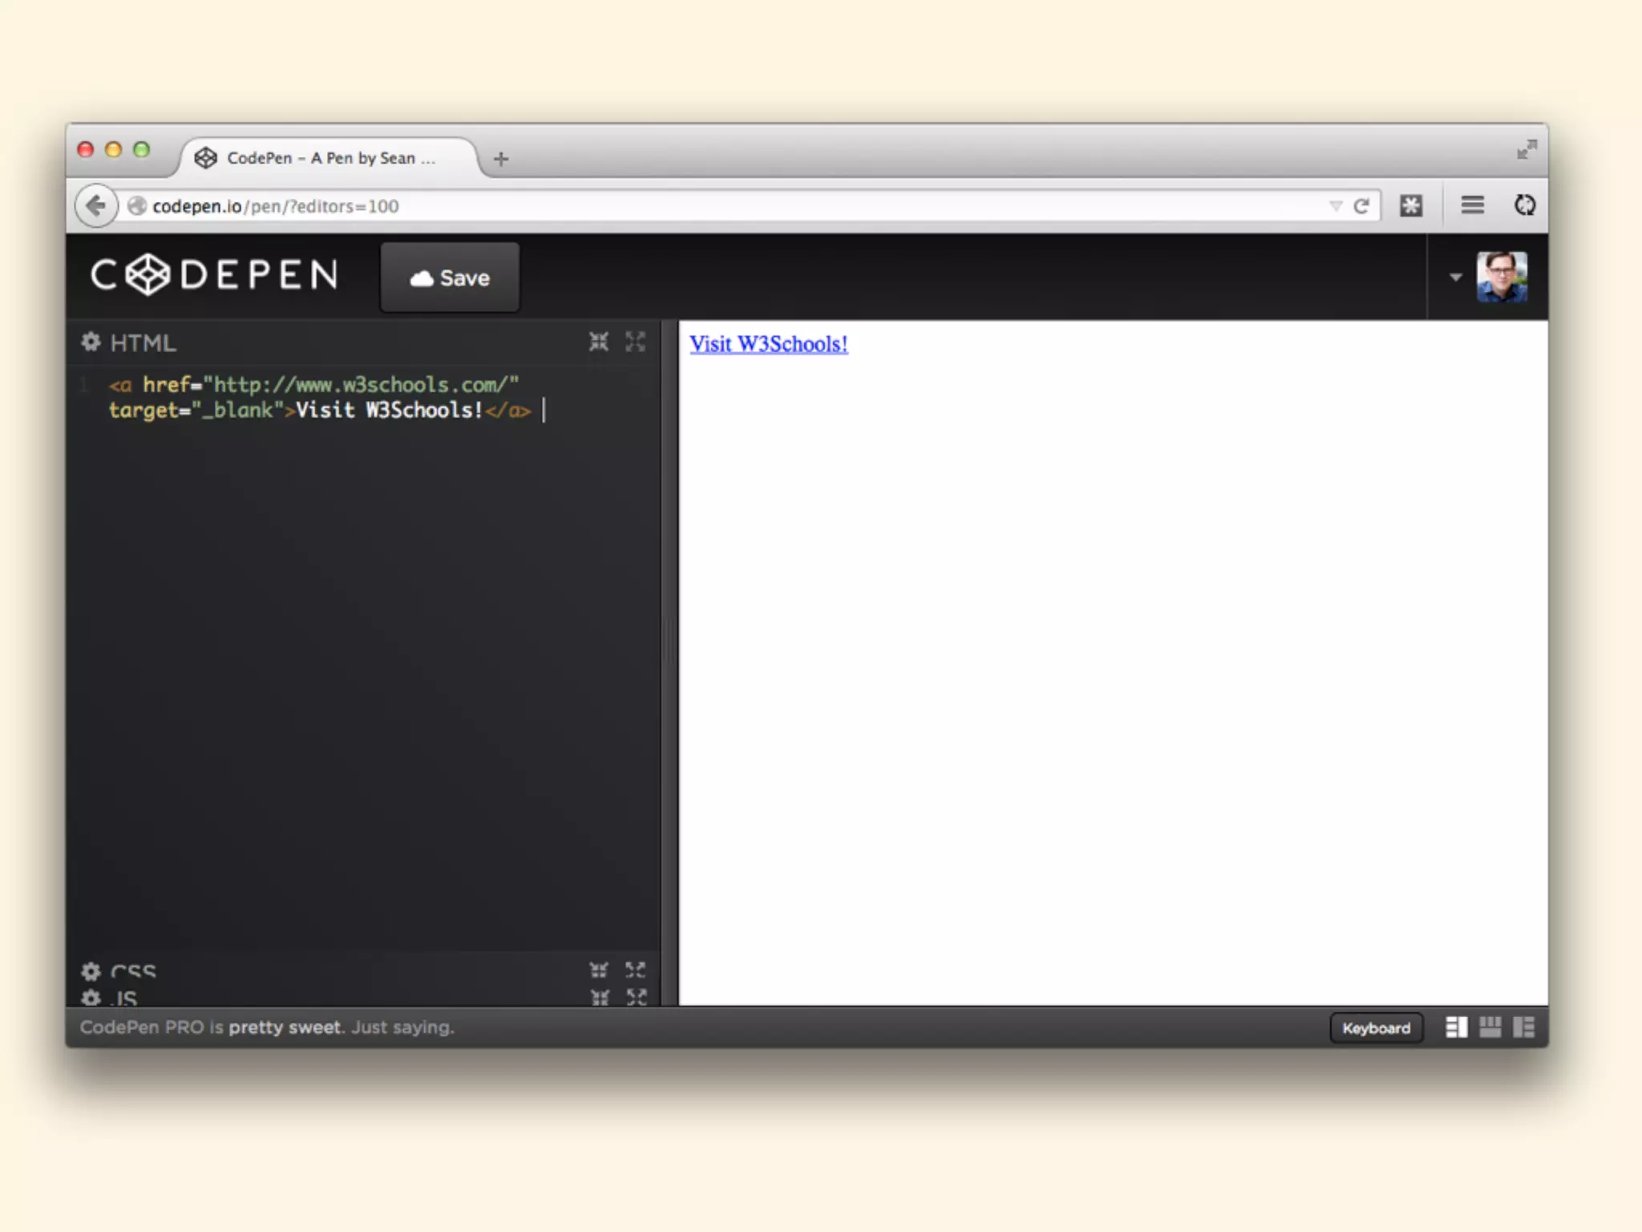
Task: Click the CSS panel title
Action: [133, 972]
